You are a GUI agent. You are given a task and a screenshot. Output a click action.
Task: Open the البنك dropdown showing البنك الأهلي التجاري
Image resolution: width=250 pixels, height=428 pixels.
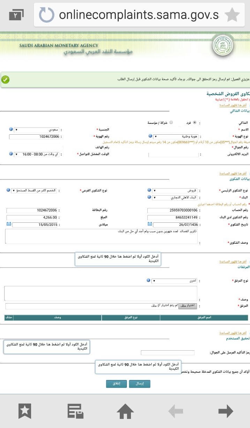pos(175,198)
